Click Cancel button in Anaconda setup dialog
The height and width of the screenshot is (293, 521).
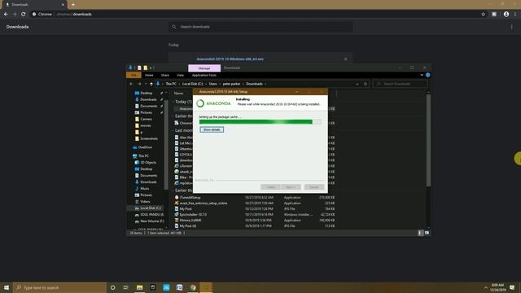coord(314,187)
